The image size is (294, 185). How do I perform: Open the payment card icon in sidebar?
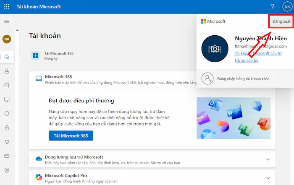[7, 156]
